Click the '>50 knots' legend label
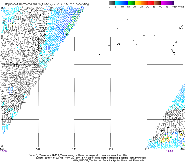The height and width of the screenshot is (162, 185). [178, 7]
